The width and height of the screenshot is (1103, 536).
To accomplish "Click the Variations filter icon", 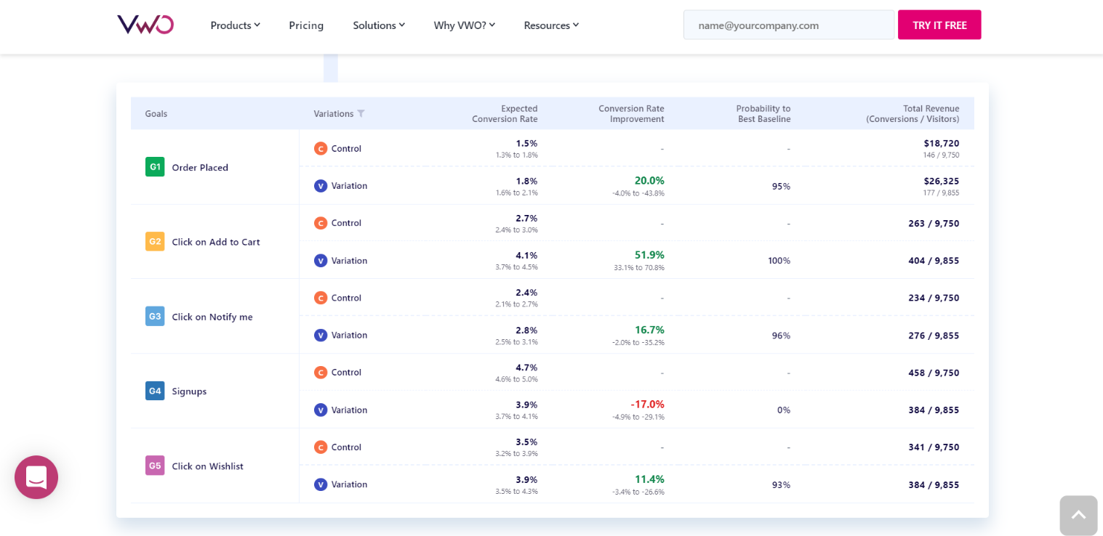I will (361, 114).
